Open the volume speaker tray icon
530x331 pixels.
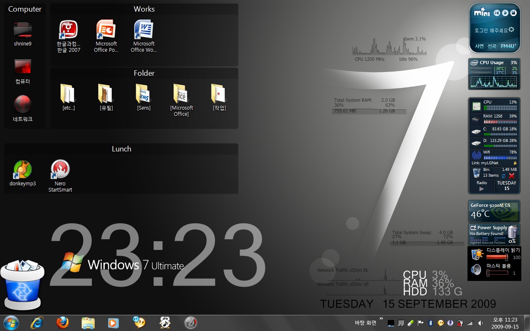tap(480, 323)
